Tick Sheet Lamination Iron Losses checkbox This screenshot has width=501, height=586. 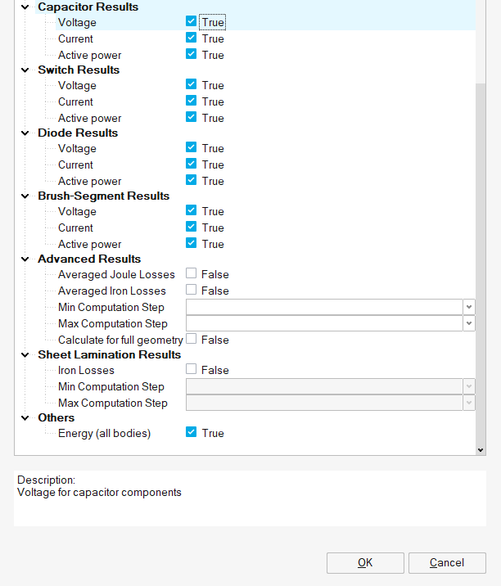click(191, 370)
